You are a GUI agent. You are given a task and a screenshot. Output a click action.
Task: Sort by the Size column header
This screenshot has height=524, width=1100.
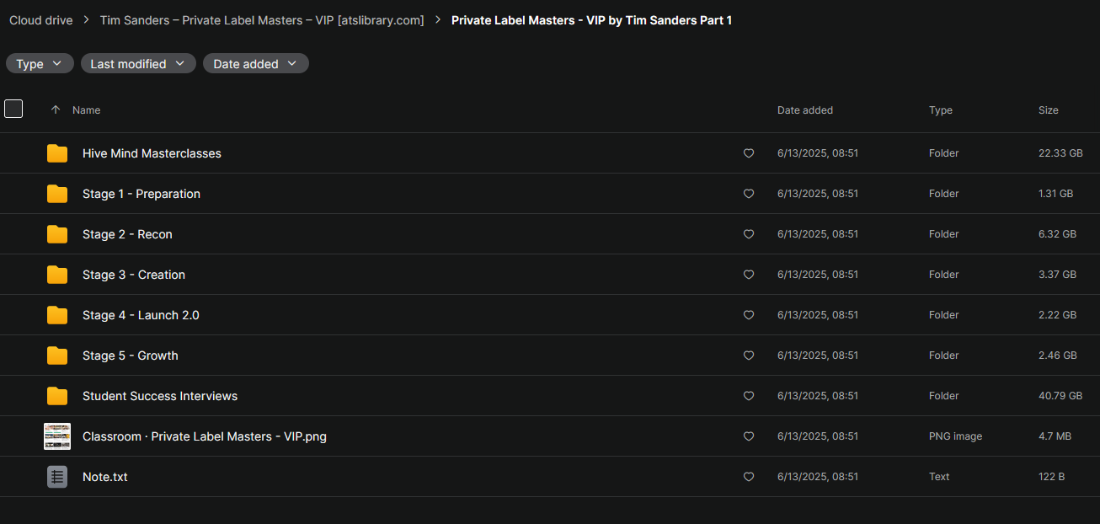click(x=1048, y=110)
